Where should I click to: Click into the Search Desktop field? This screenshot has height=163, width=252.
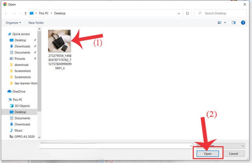[220, 13]
